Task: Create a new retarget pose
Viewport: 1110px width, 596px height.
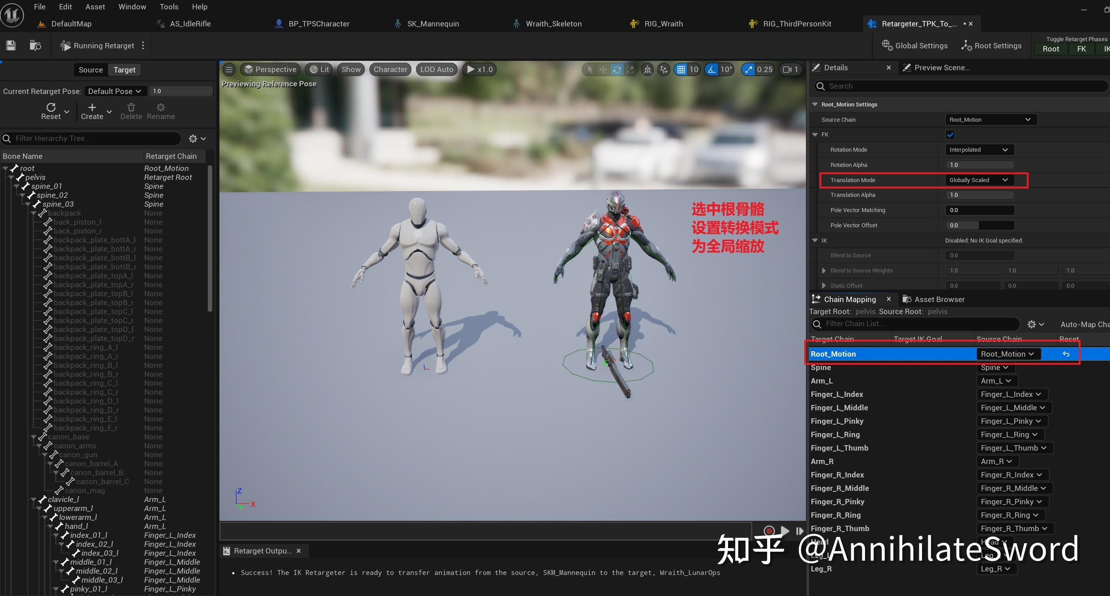Action: (x=92, y=111)
